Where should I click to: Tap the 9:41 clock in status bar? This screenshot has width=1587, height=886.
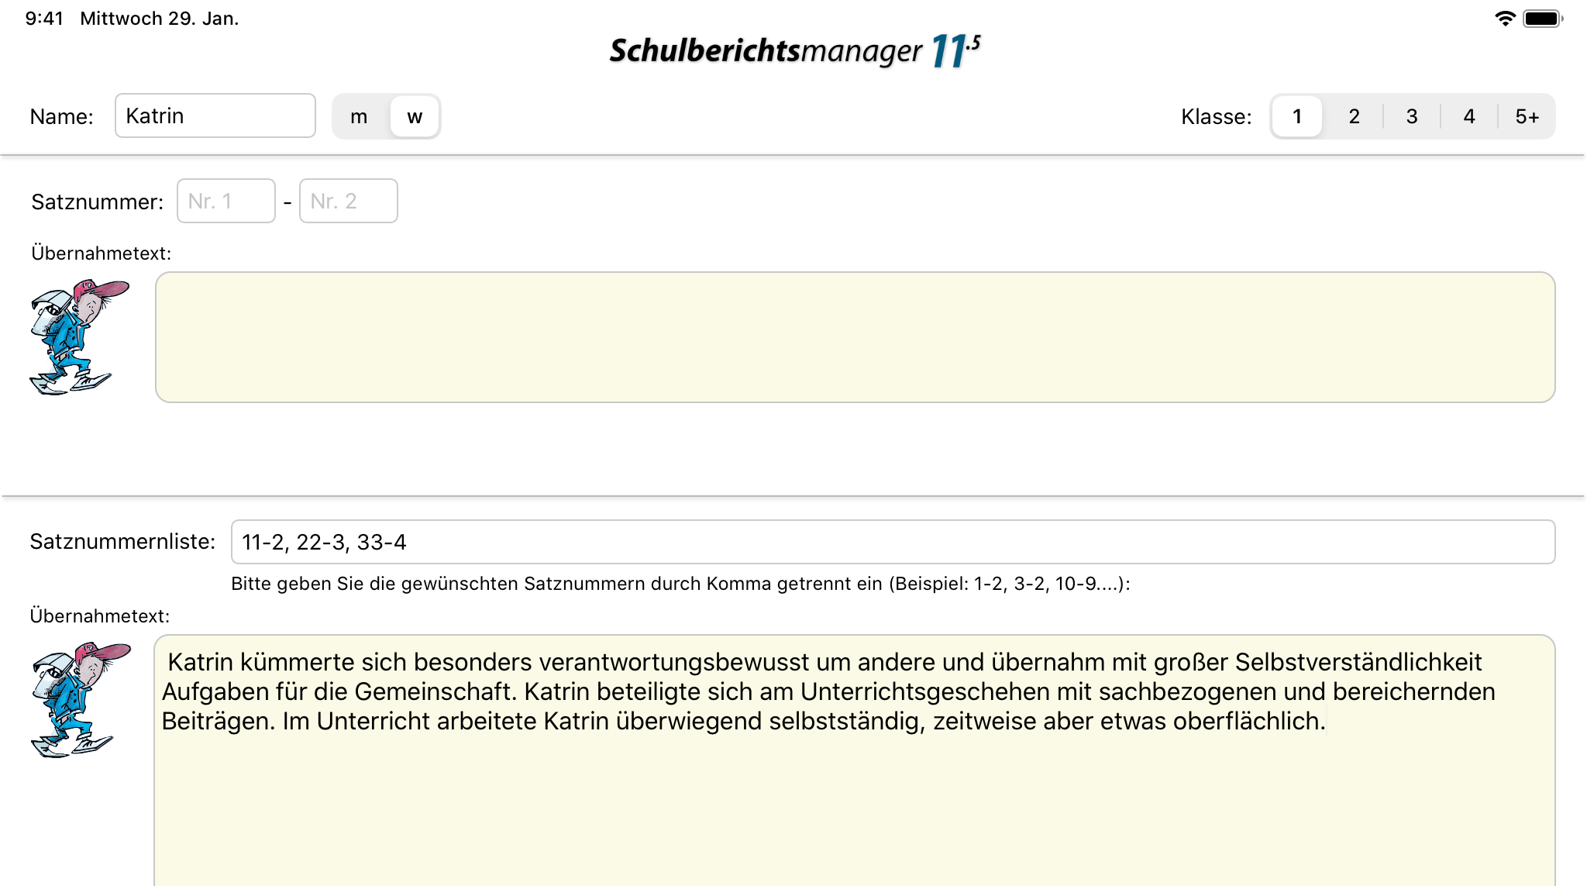(x=44, y=19)
